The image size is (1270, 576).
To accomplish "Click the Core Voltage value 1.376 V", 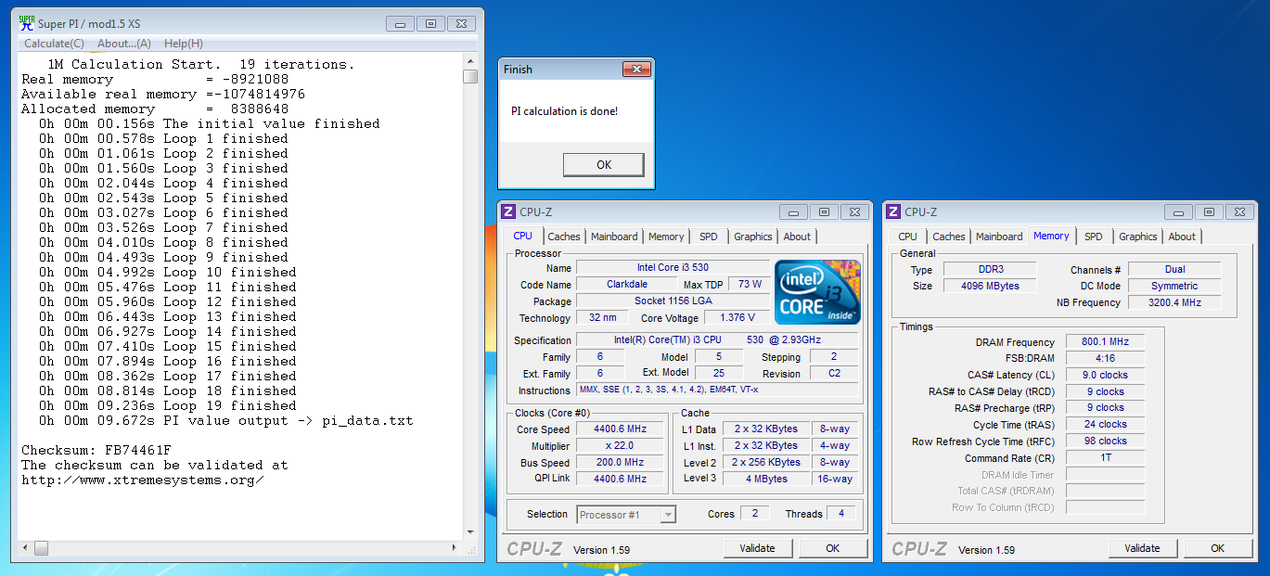I will (738, 317).
